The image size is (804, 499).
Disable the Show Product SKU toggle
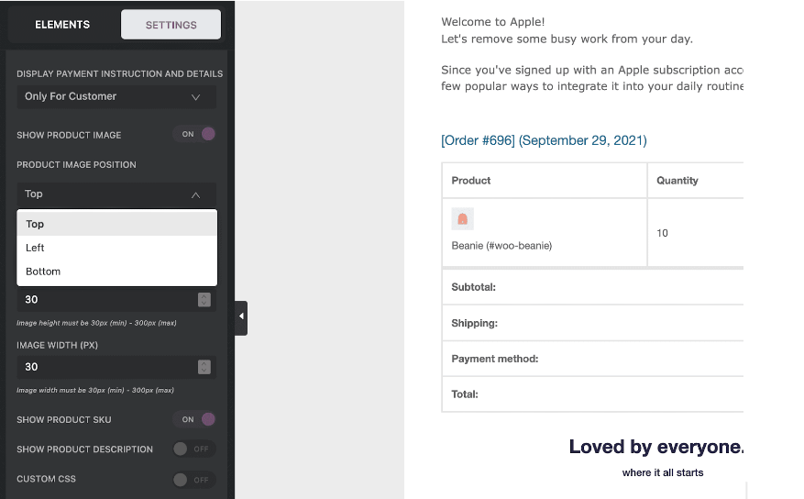click(x=194, y=419)
